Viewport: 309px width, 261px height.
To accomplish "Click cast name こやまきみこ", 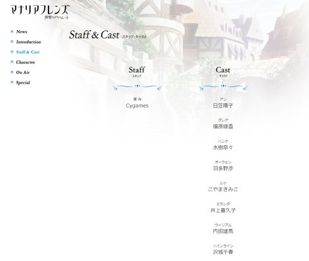I will 223,189.
